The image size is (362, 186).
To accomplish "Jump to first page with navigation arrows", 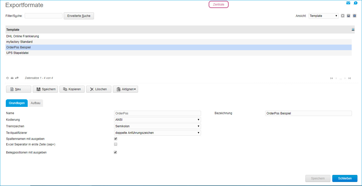I will 332,78.
